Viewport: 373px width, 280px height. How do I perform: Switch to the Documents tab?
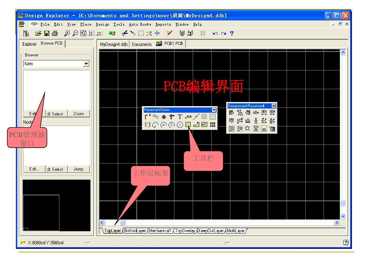tap(142, 44)
